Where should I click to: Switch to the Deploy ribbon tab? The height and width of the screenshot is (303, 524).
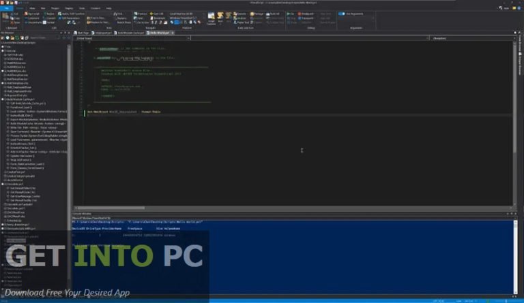tap(69, 8)
